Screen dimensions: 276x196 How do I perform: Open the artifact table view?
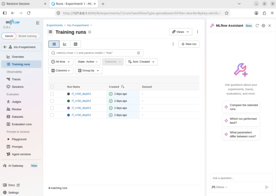[75, 44]
